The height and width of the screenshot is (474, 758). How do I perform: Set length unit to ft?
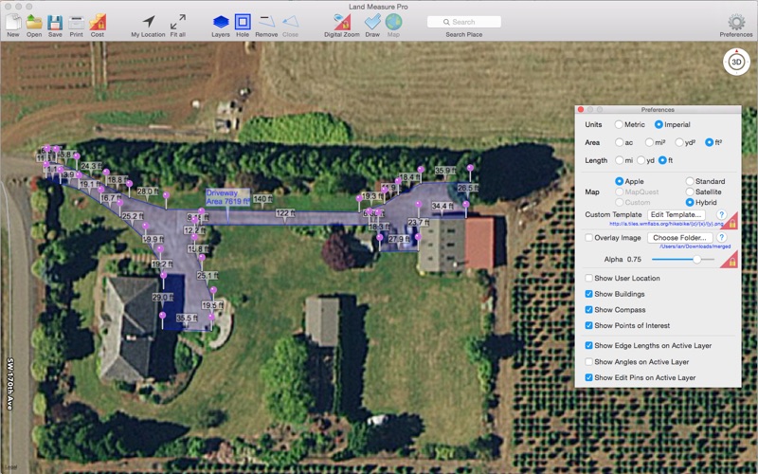click(662, 160)
